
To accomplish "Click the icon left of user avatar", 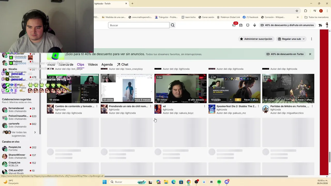I will [x=320, y=25].
